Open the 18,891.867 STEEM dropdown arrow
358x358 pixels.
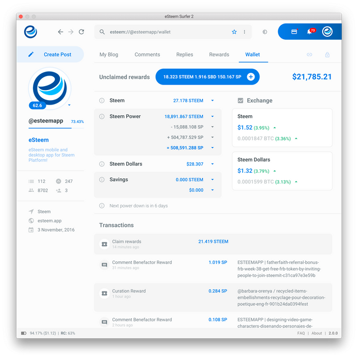tap(213, 116)
